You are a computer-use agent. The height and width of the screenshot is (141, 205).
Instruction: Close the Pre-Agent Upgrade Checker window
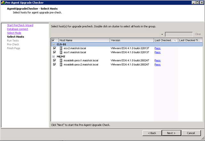202,3
